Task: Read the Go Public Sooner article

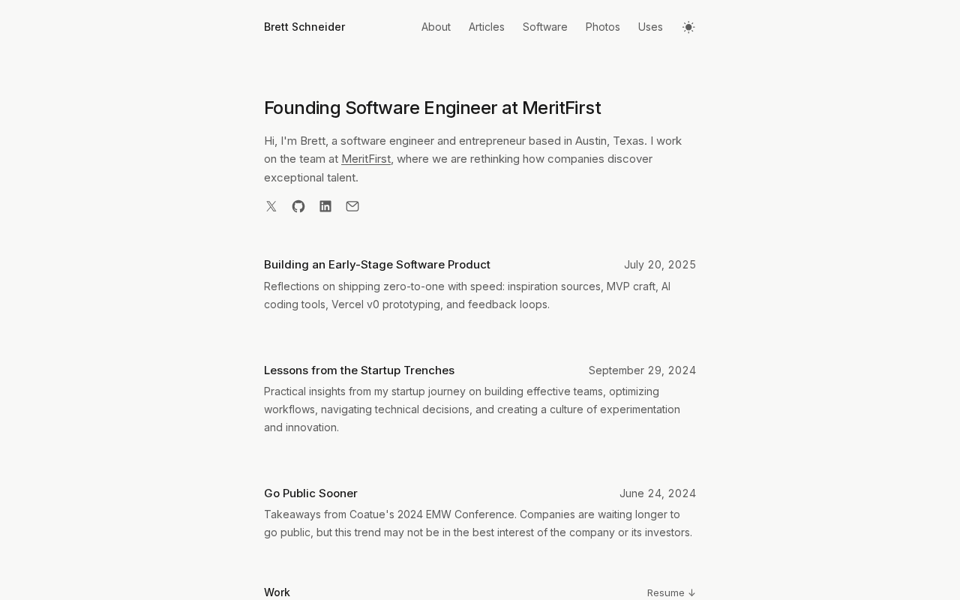Action: 310,493
